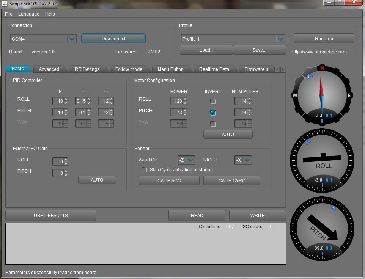Open the Language menu
Screen dimensions: 365x279
(x=28, y=14)
